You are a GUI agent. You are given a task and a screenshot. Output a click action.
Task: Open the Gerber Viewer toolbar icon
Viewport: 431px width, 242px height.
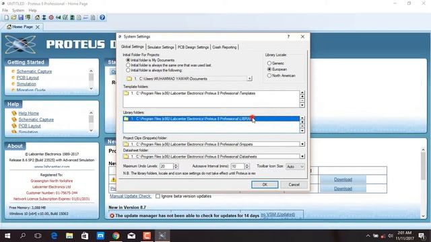[x=65, y=17]
